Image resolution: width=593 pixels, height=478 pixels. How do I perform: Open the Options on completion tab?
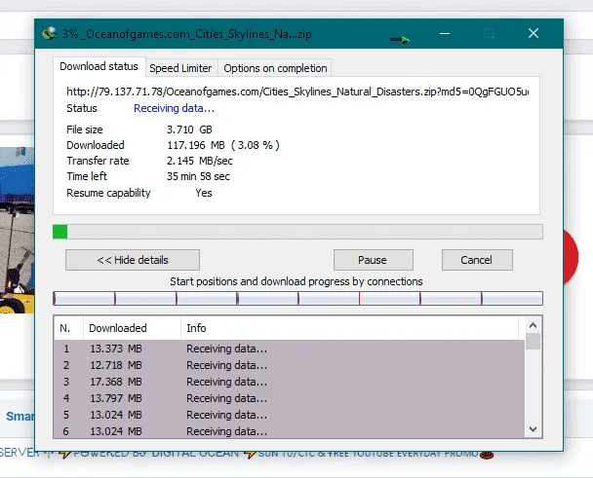point(275,68)
